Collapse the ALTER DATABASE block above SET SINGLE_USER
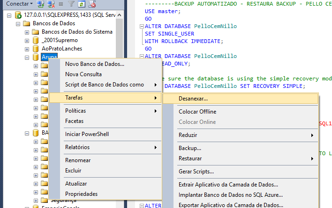 coord(142,26)
